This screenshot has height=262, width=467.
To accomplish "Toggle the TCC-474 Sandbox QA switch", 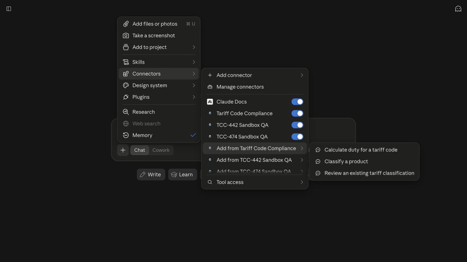I will pos(297,137).
